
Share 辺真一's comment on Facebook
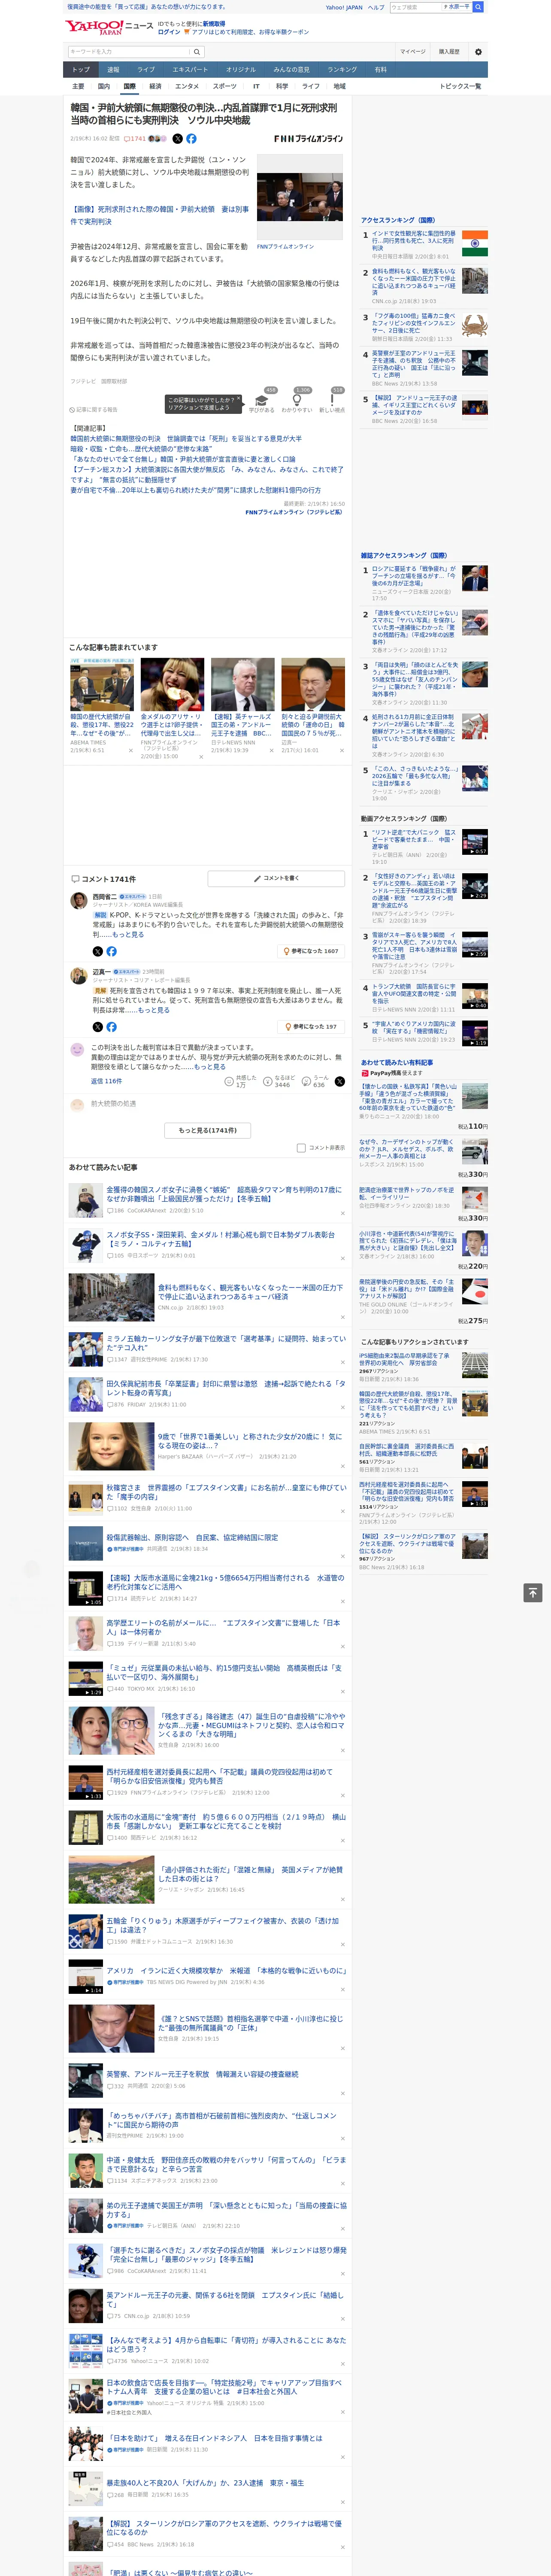(111, 1027)
